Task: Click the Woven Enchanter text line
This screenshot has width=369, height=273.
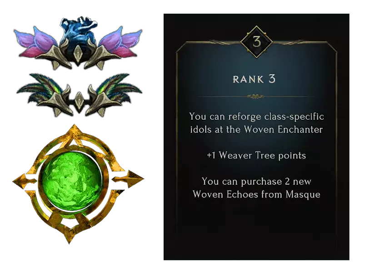Action: coord(256,129)
